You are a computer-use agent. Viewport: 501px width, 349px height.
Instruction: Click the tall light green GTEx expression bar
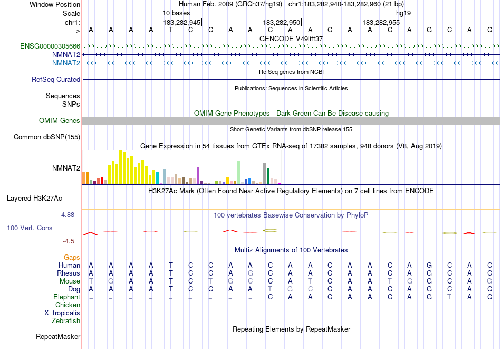pyautogui.click(x=239, y=173)
